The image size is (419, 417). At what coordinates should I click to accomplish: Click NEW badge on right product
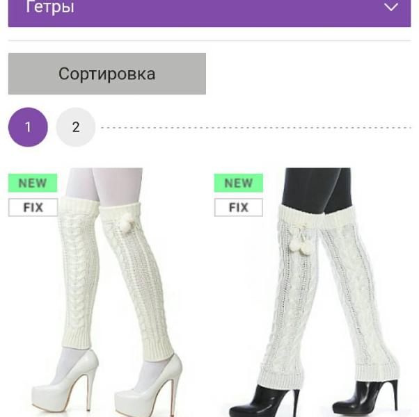click(238, 183)
